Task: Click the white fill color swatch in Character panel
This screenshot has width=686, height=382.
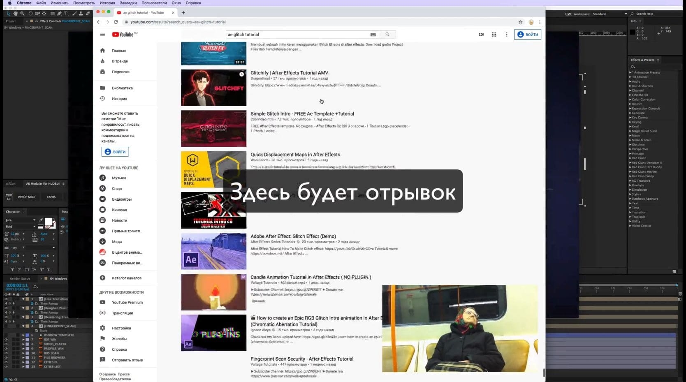Action: (49, 222)
